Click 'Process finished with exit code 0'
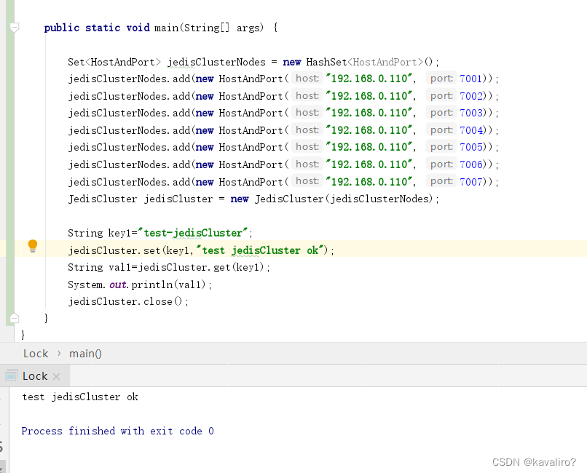 (117, 431)
